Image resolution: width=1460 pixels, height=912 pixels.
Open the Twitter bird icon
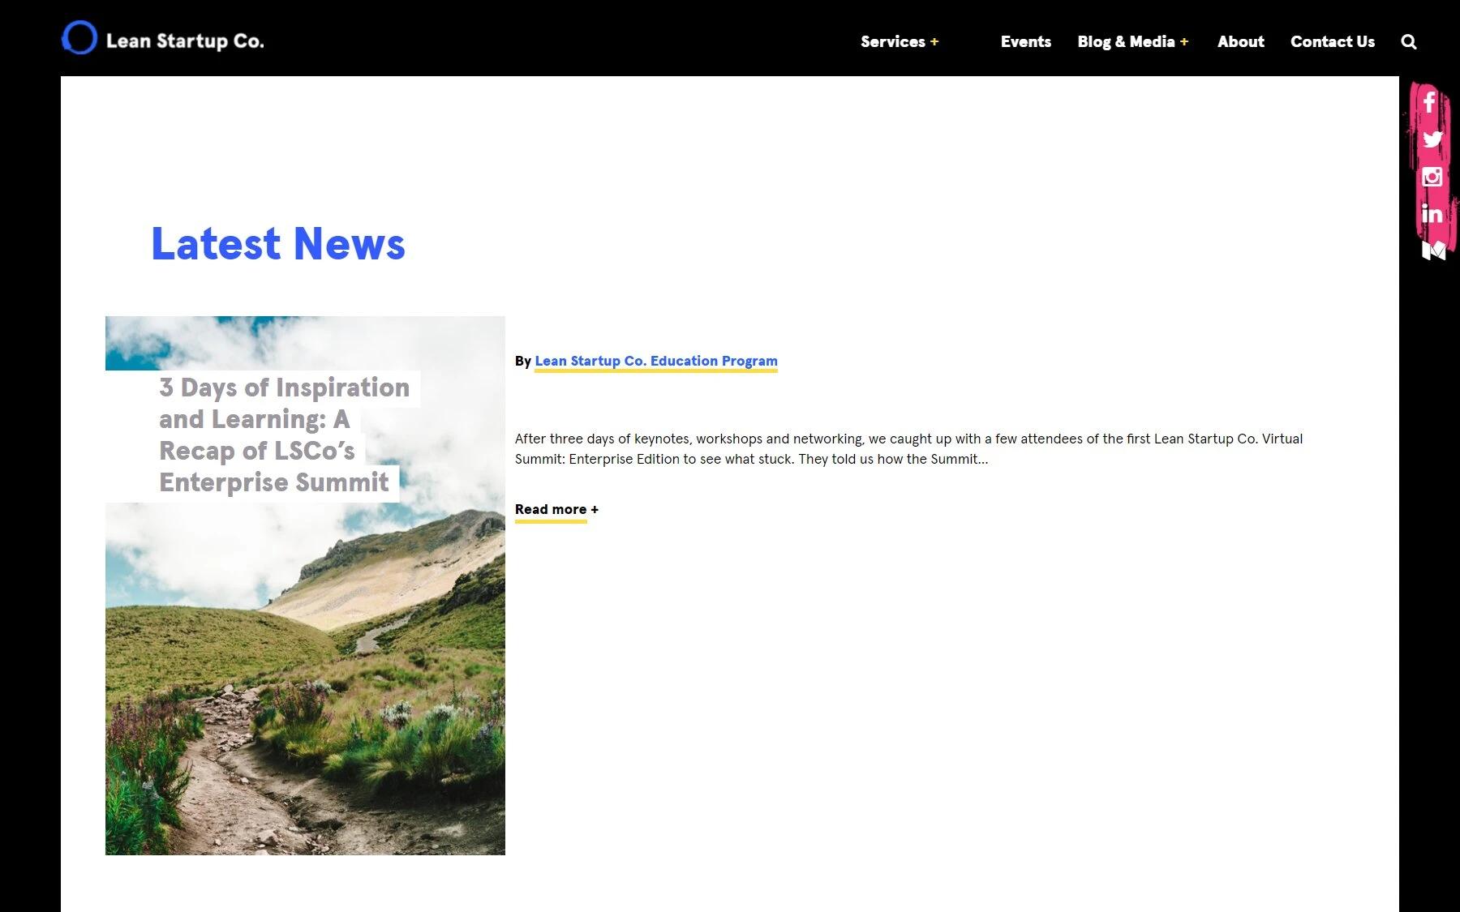coord(1432,139)
